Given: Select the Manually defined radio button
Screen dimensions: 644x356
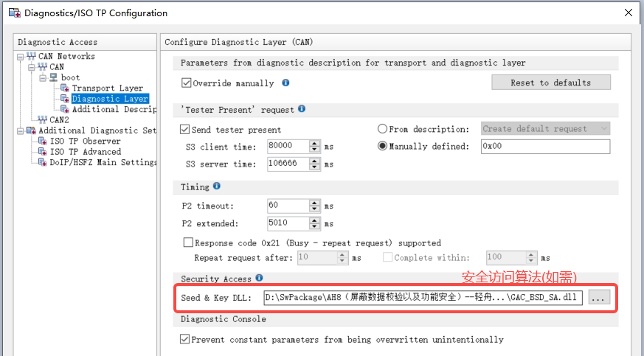Looking at the screenshot, I should [x=382, y=146].
